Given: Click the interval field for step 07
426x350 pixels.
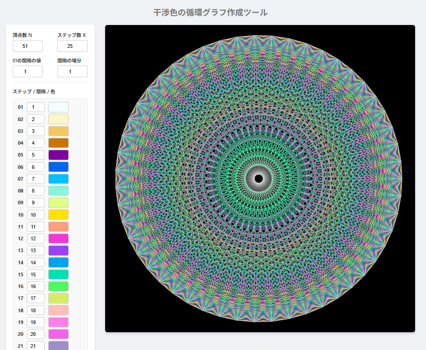Looking at the screenshot, I should click(x=35, y=179).
